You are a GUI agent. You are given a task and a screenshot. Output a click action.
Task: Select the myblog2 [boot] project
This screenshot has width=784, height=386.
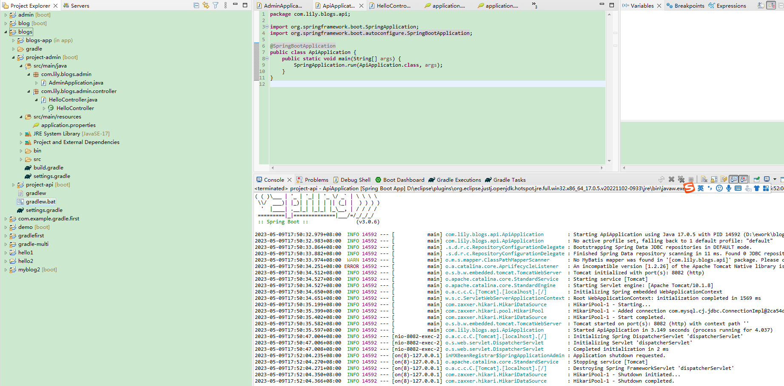37,270
